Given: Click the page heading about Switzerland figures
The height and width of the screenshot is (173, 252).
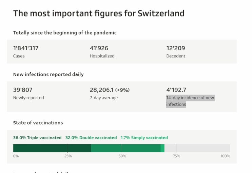Looking at the screenshot, I should click(x=99, y=14).
